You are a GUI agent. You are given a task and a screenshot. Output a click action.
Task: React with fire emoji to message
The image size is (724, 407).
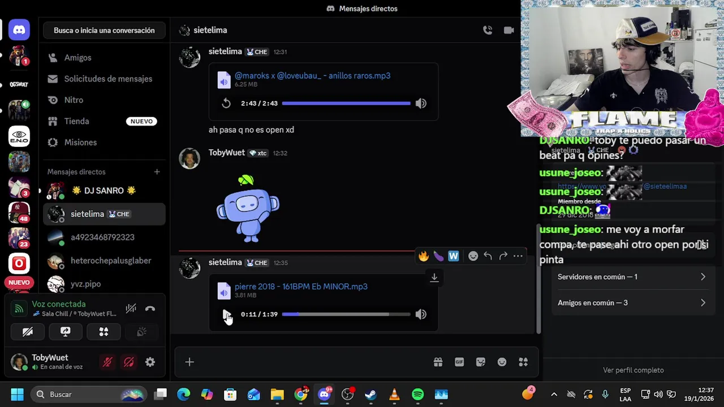424,256
